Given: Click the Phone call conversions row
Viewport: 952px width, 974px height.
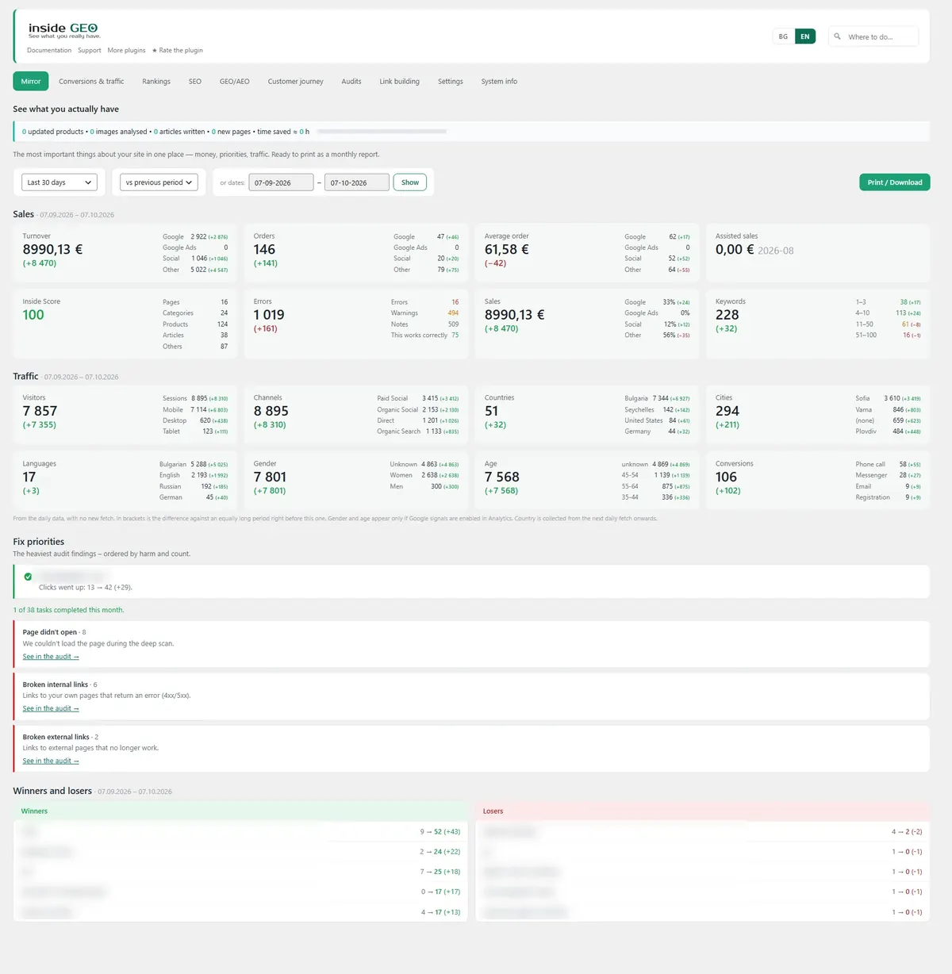Looking at the screenshot, I should click(x=888, y=464).
